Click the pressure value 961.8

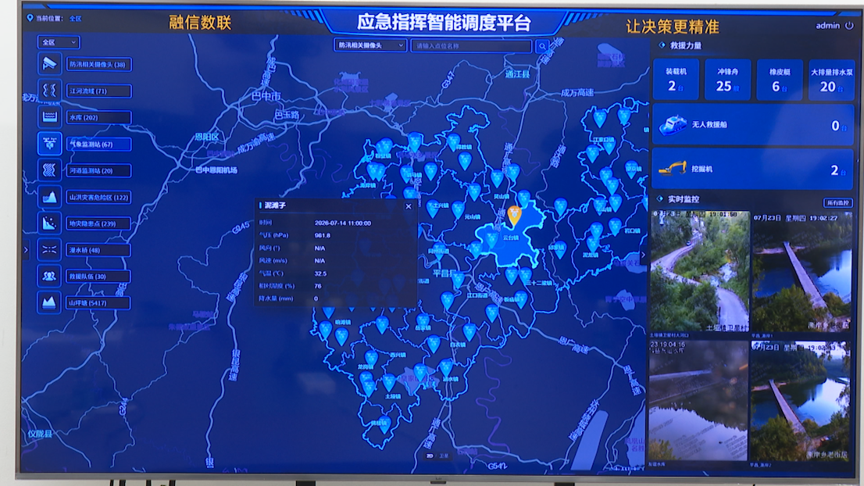click(323, 235)
